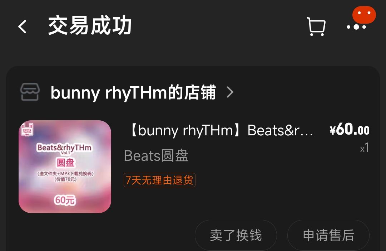Open the 【bunny rhyTHm】Beats&r… product title
The image size is (386, 251).
coord(220,130)
